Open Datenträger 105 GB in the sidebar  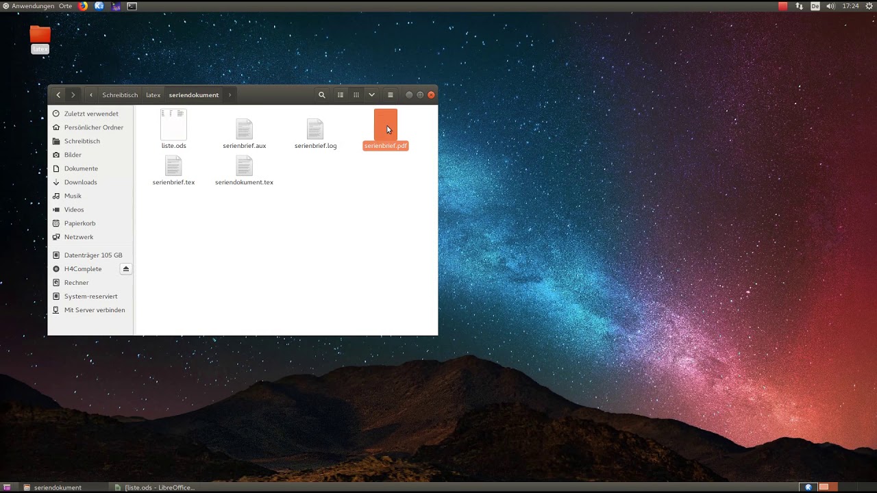coord(90,255)
